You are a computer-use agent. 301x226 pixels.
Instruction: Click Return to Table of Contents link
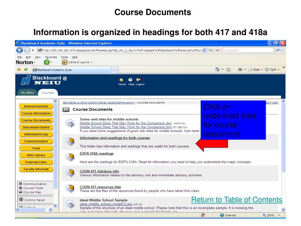tap(237, 200)
